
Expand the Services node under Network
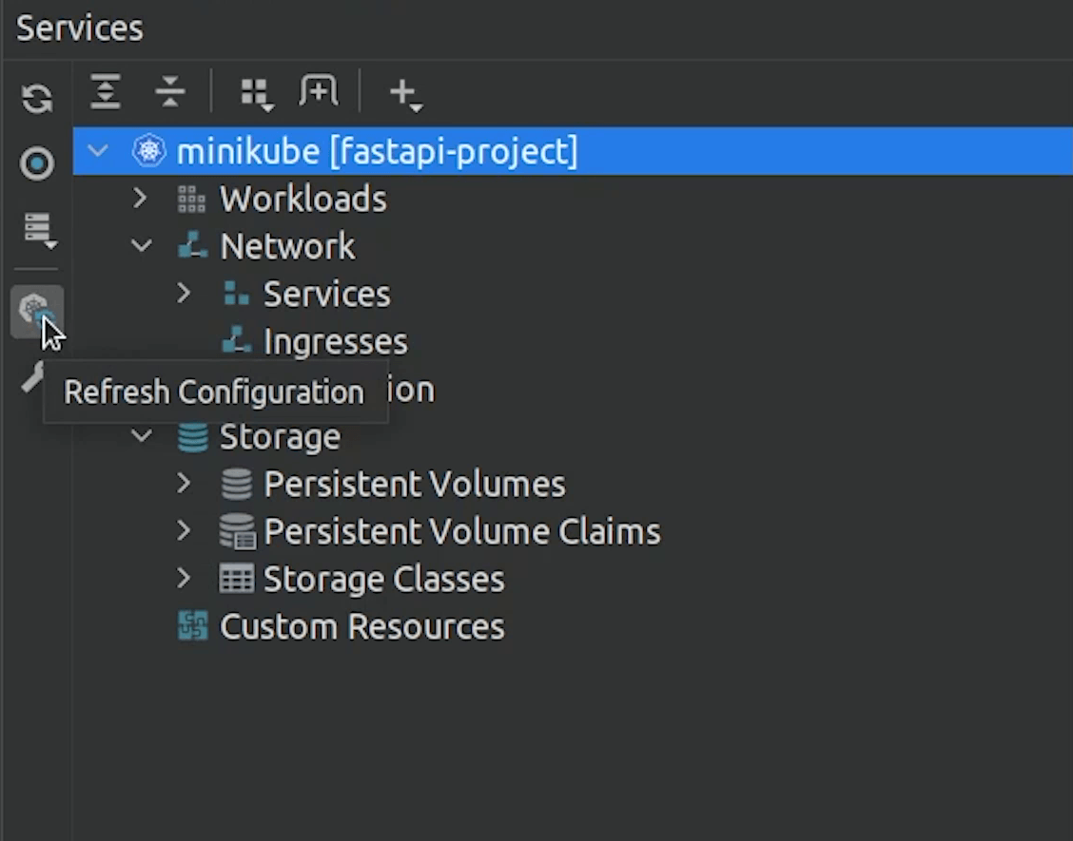pos(185,294)
